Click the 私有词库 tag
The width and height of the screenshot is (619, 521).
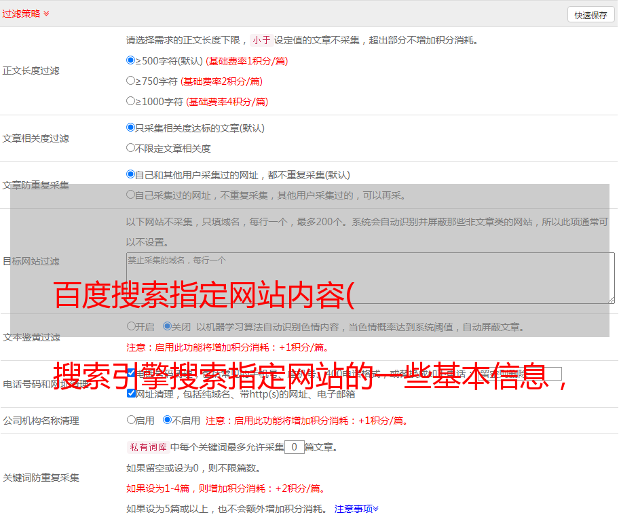[149, 447]
